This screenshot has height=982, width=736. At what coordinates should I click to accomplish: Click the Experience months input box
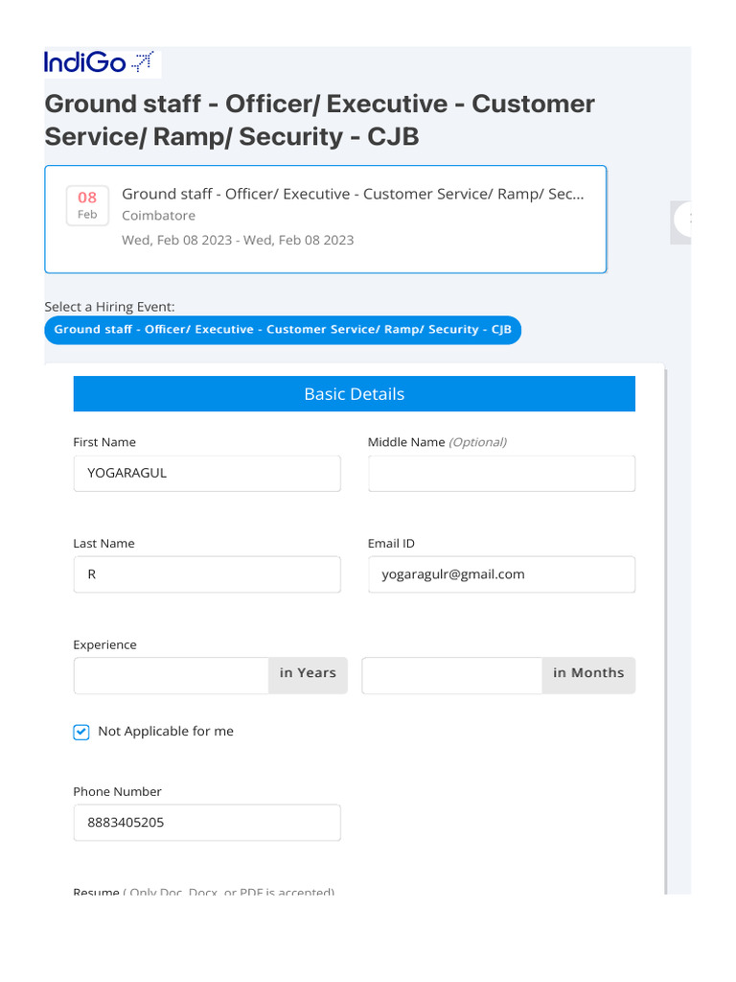451,675
